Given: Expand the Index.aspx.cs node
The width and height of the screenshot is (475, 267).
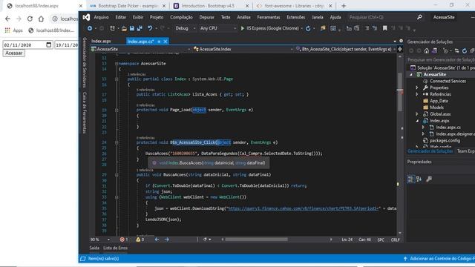Looking at the screenshot, I should coord(424,128).
